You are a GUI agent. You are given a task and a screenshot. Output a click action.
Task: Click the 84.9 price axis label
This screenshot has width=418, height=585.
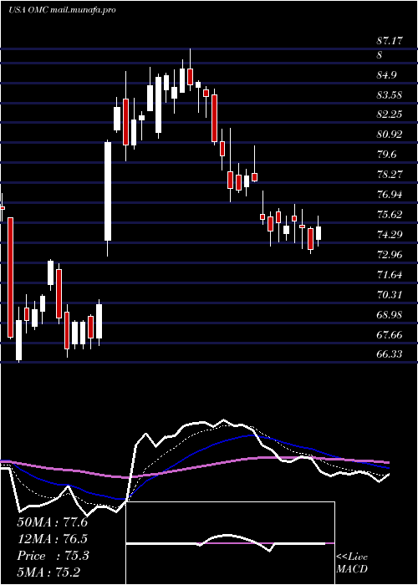(386, 75)
